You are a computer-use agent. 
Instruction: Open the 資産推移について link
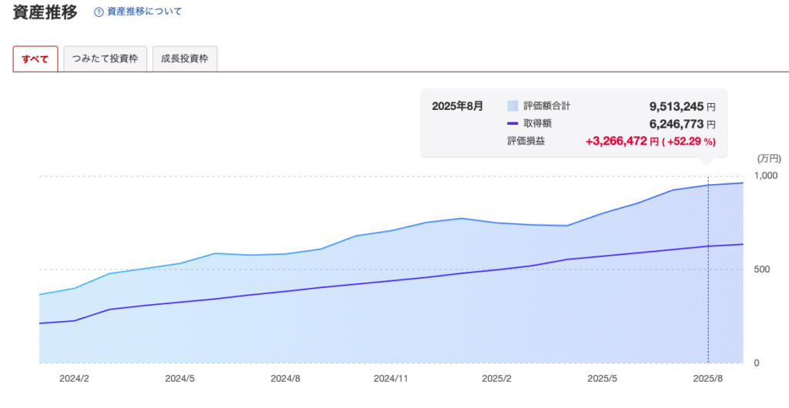tap(144, 12)
